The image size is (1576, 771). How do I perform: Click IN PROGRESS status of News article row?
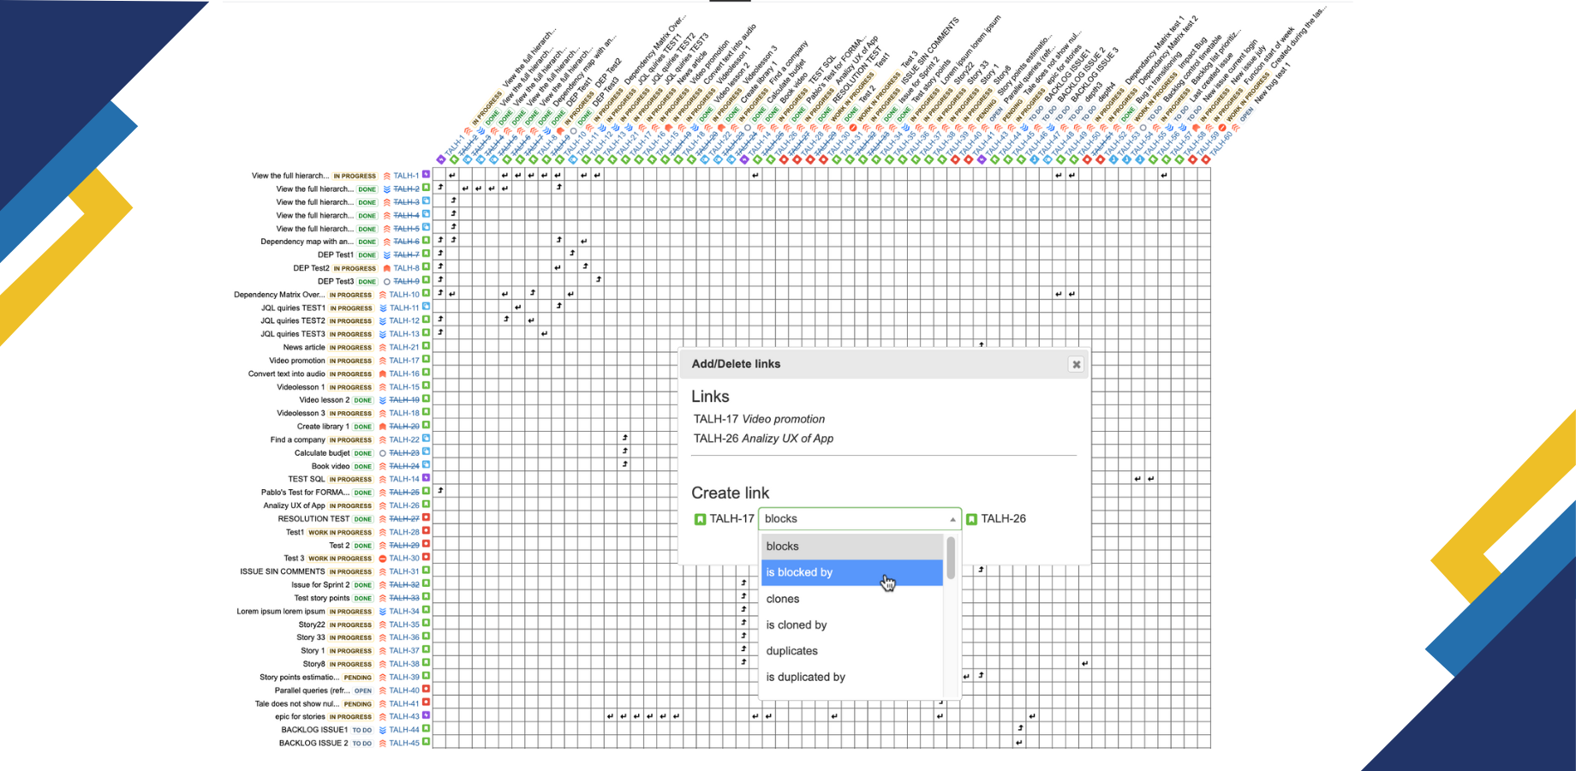(351, 348)
